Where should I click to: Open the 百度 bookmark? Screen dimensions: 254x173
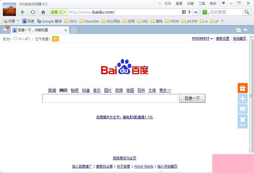click(x=28, y=21)
